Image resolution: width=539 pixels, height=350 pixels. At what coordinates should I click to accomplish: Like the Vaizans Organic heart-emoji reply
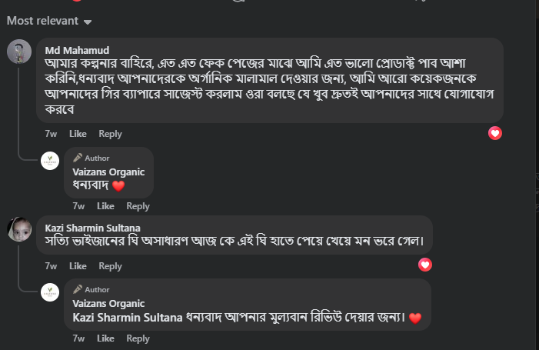[105, 206]
